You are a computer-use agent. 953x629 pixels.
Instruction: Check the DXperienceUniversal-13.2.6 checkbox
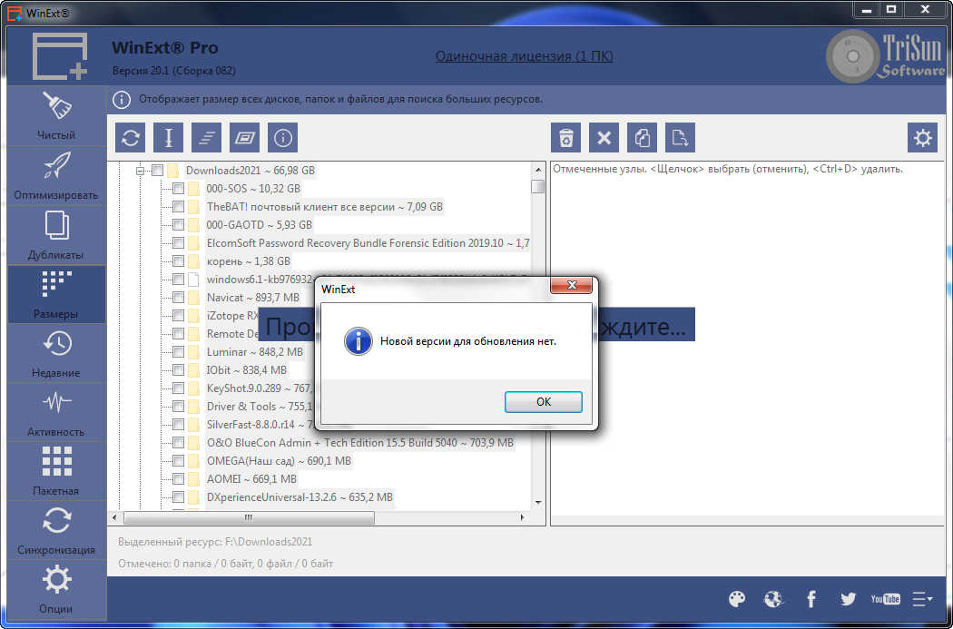coord(178,497)
